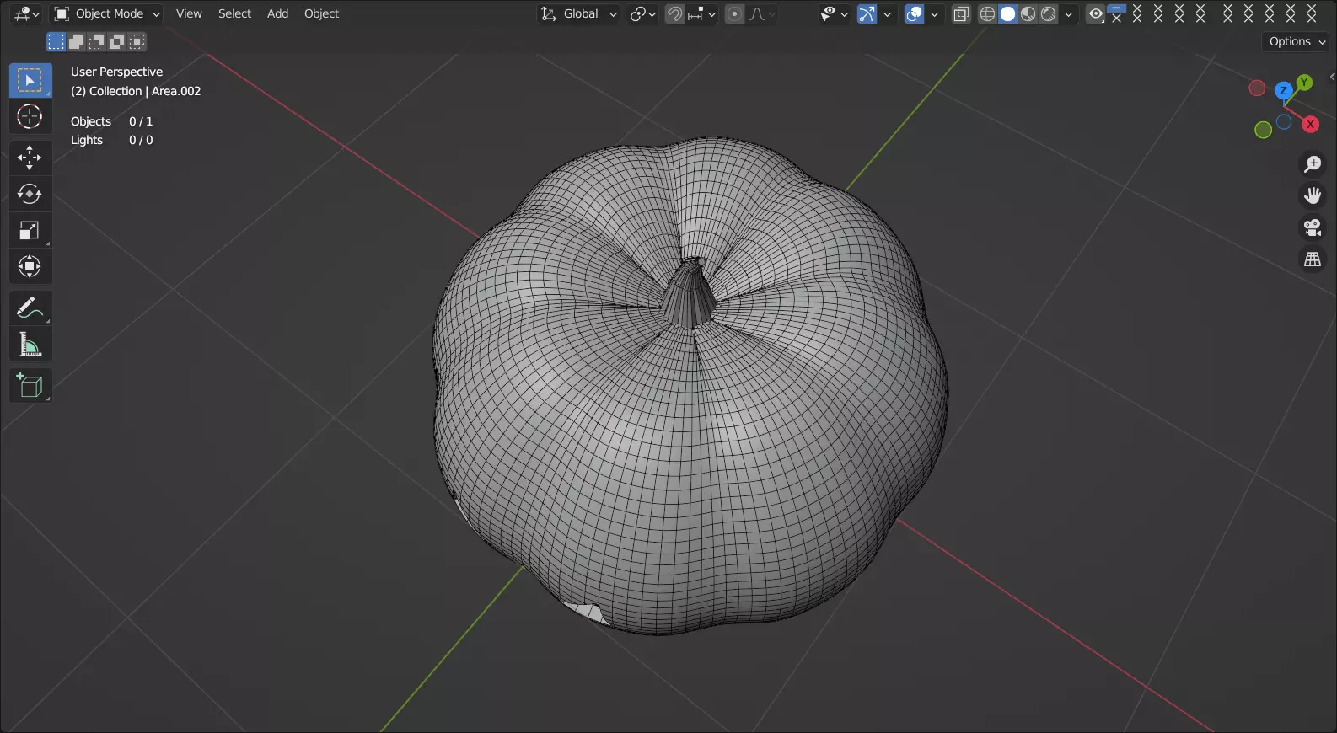Activate the 3D Cursor tool
Image resolution: width=1337 pixels, height=733 pixels.
(x=30, y=116)
